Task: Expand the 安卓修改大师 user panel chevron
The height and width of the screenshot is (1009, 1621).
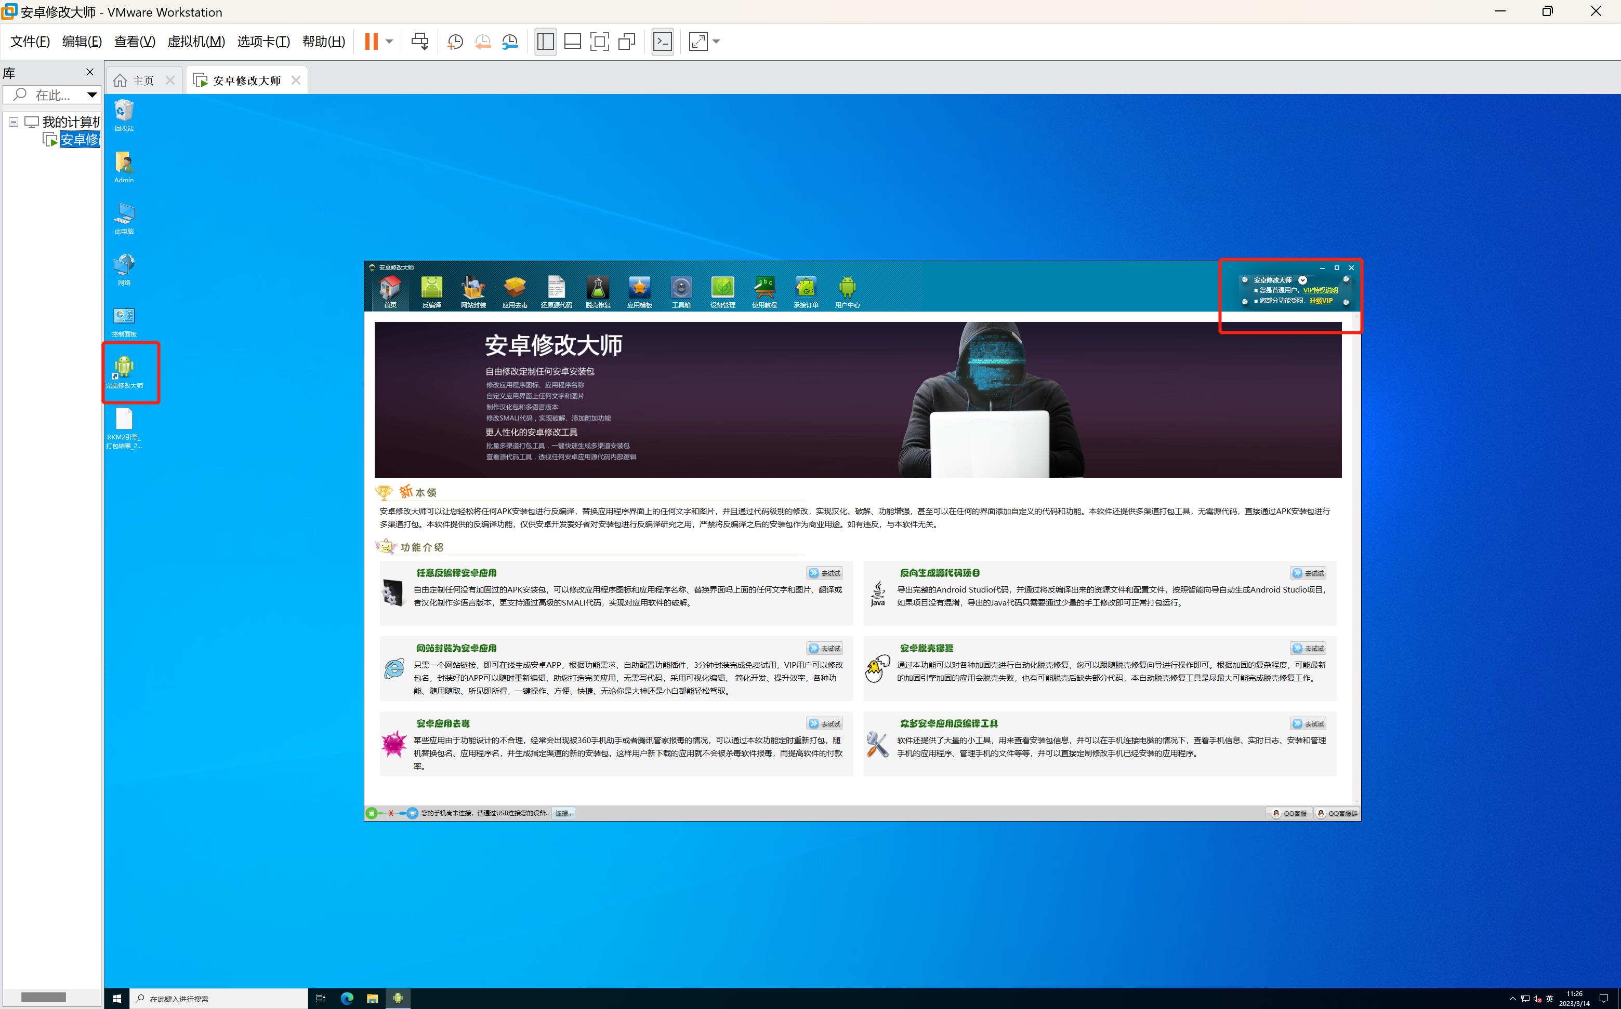Action: pos(1302,280)
